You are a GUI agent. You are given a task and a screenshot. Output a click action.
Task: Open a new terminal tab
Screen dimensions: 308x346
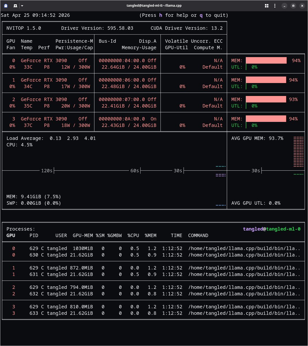click(x=15, y=5)
